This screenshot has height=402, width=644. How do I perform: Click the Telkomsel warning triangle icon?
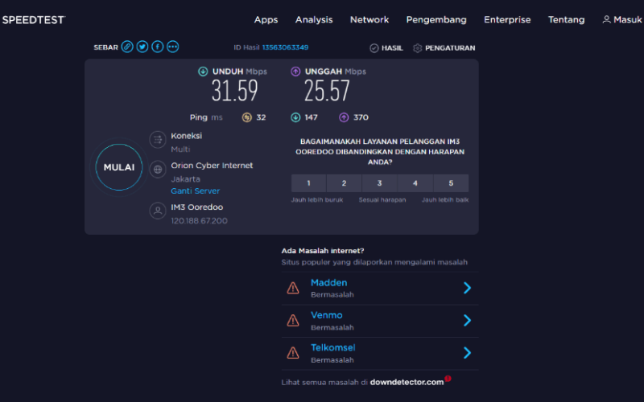point(293,353)
